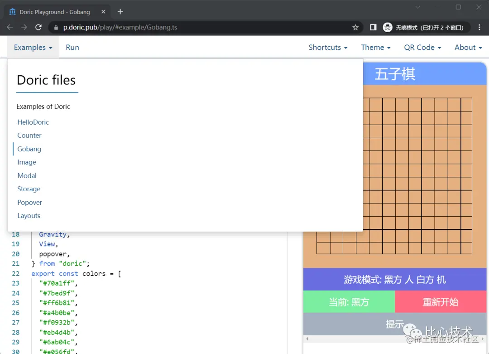Click the Doric files heading

[x=46, y=80]
